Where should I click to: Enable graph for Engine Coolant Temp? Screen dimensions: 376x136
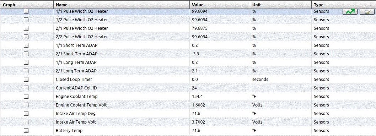26,97
